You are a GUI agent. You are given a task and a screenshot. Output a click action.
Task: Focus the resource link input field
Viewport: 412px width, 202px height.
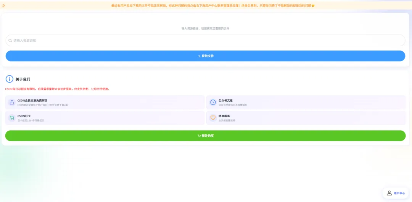pyautogui.click(x=206, y=41)
